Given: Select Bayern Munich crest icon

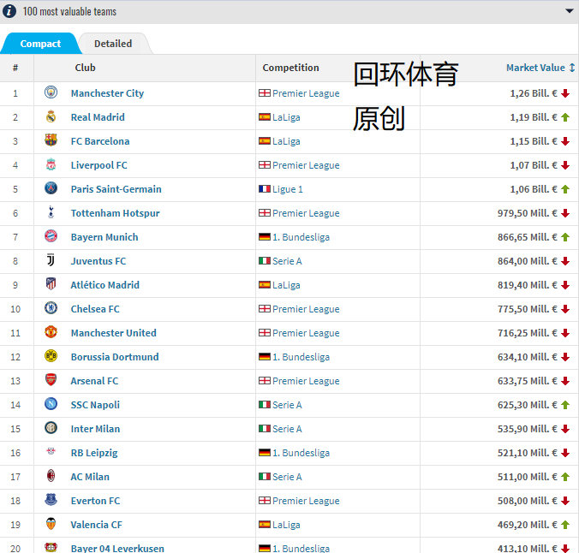Looking at the screenshot, I should point(51,236).
